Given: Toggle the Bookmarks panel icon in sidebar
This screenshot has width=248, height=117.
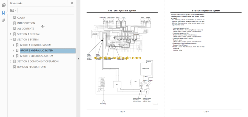Looking at the screenshot, I should 4,13.
